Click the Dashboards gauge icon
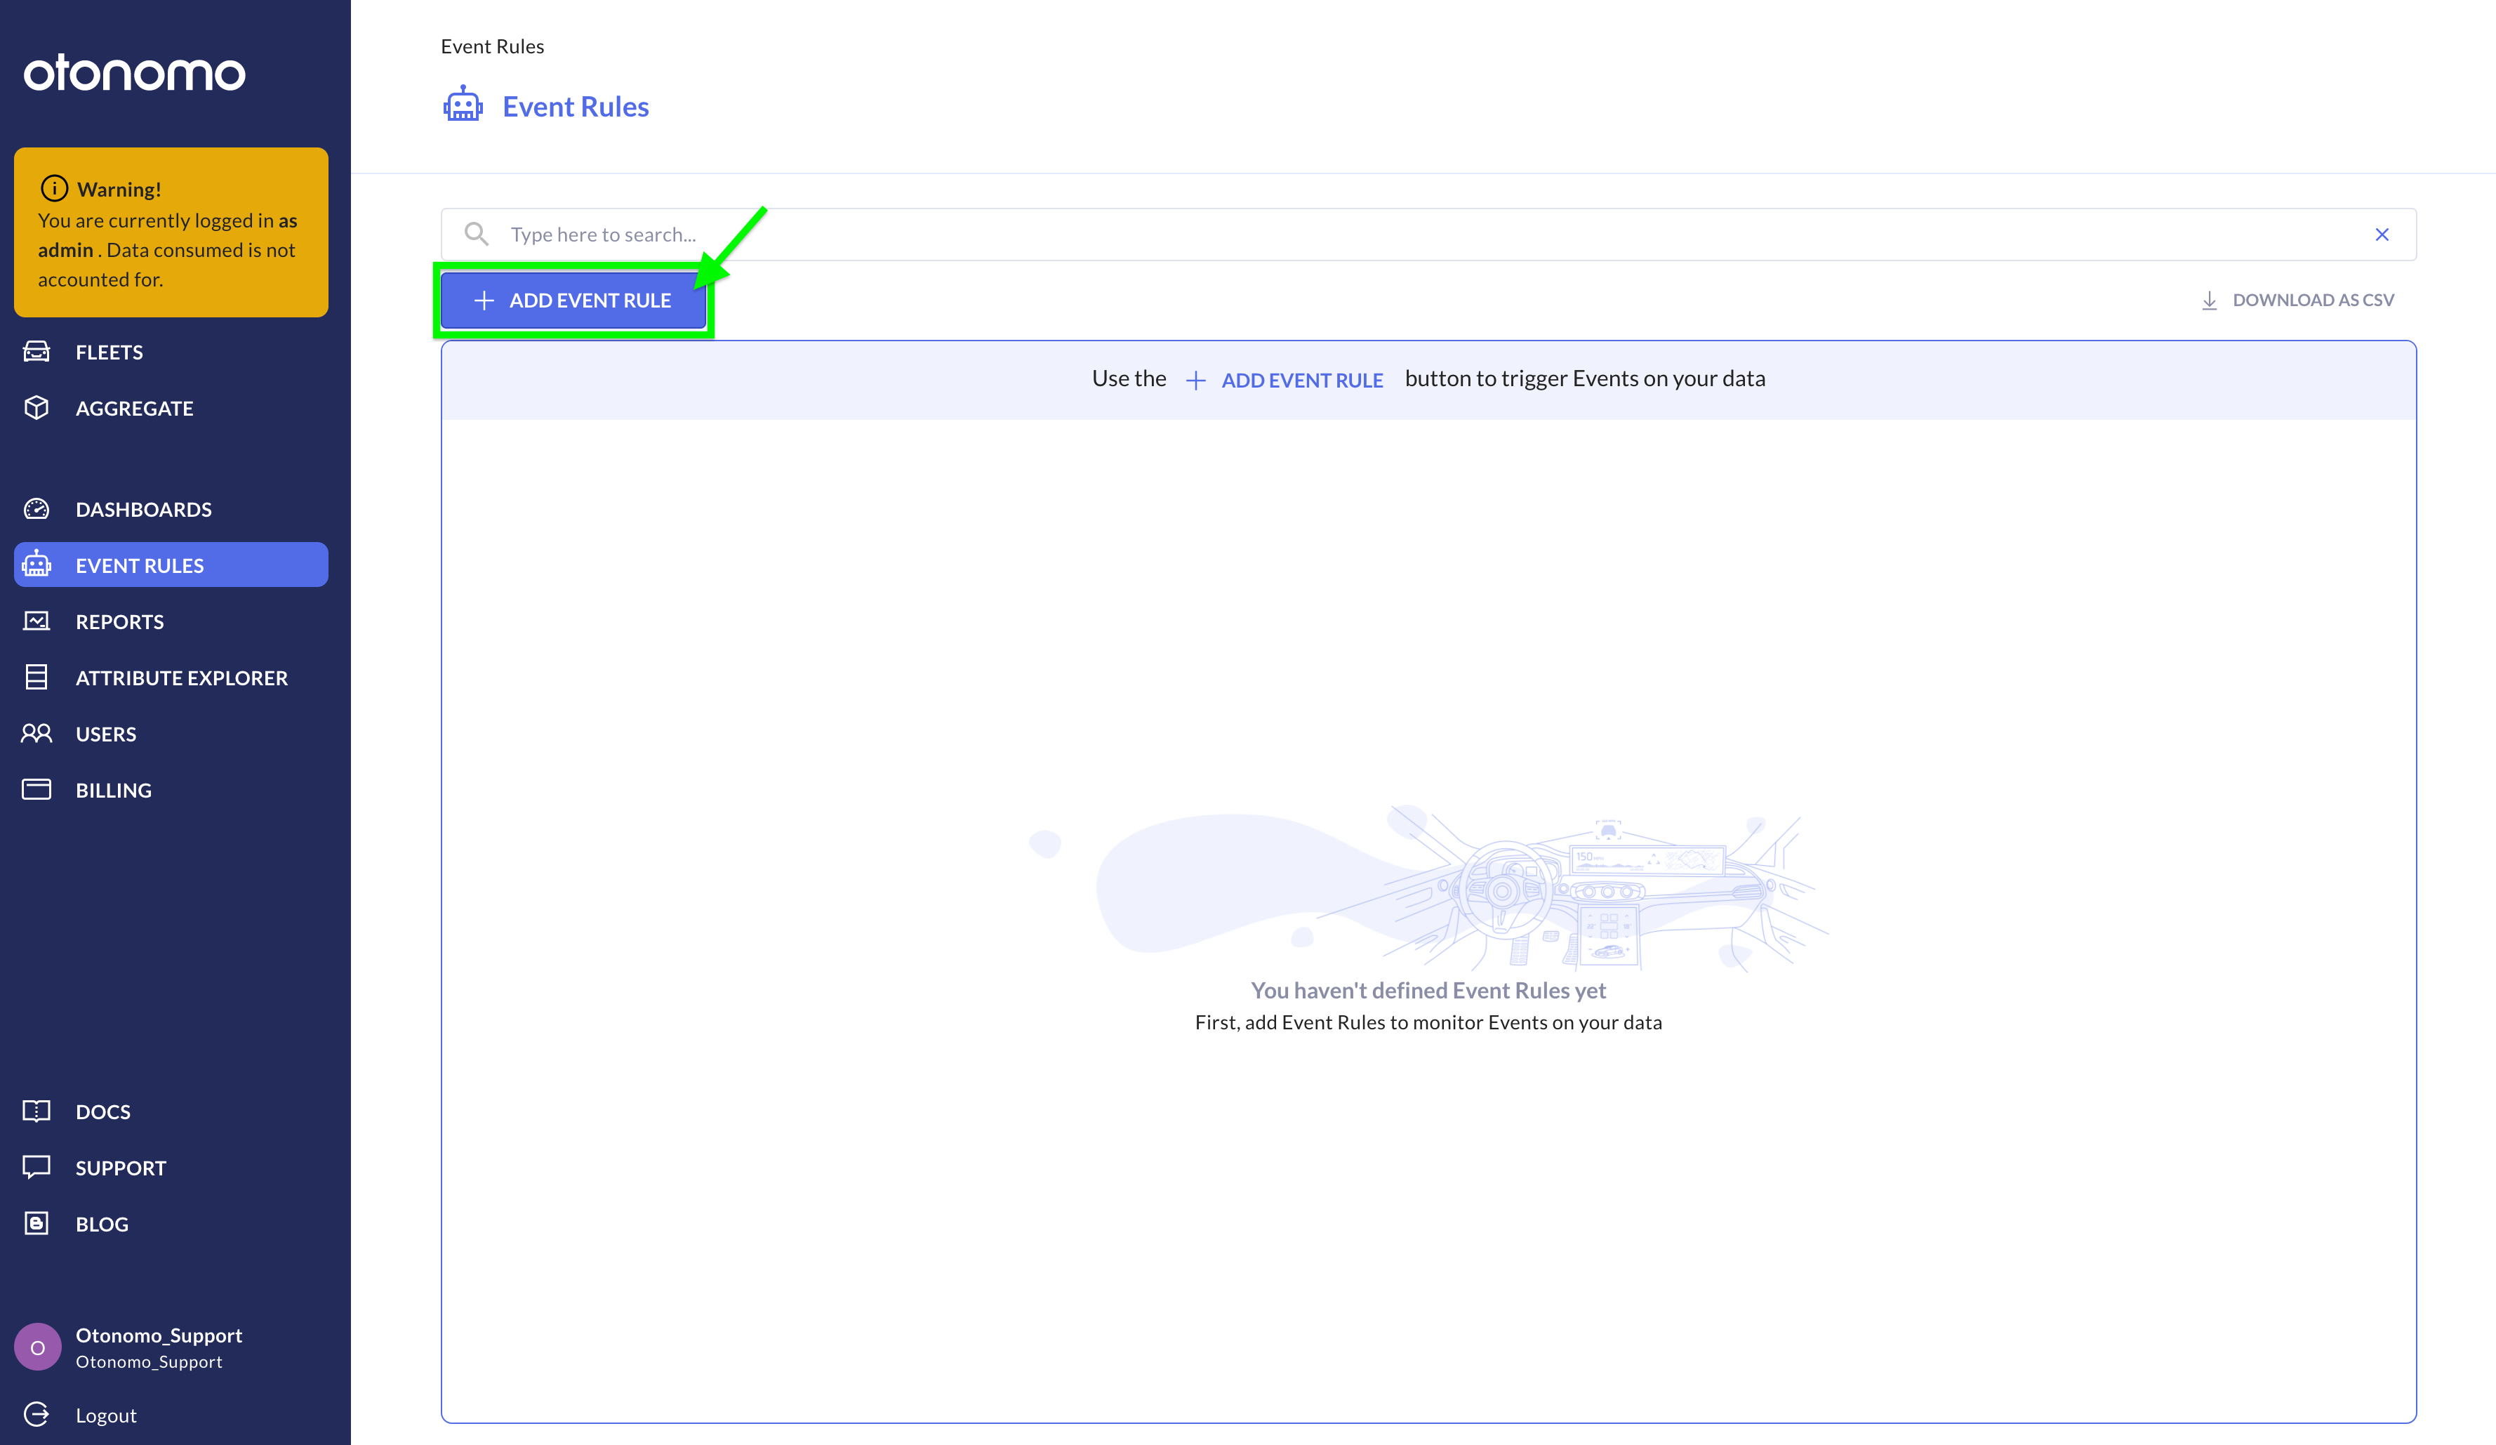The width and height of the screenshot is (2496, 1445). (36, 510)
